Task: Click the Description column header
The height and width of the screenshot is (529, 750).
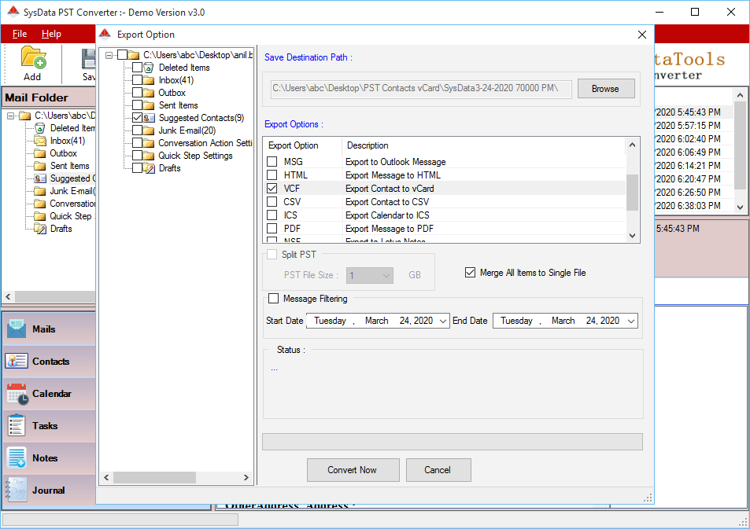Action: click(368, 145)
